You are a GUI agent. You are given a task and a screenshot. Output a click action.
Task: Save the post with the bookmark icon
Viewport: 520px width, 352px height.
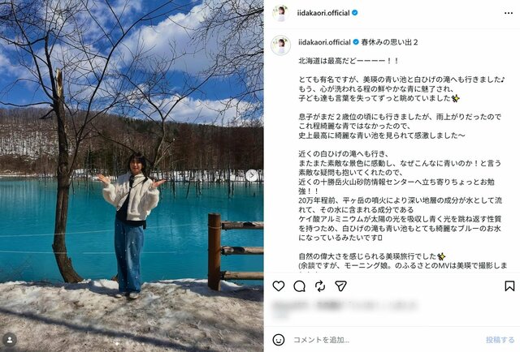509,286
